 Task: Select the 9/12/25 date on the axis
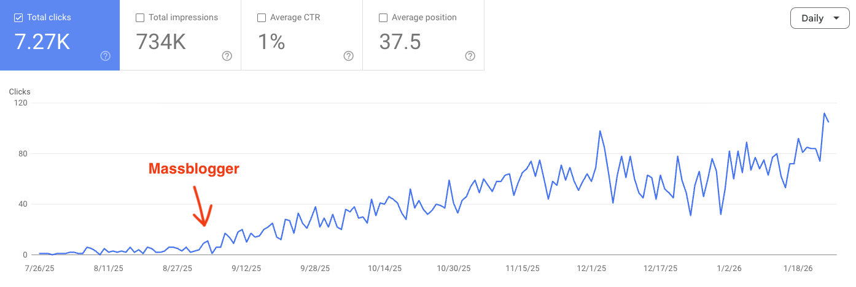246,269
